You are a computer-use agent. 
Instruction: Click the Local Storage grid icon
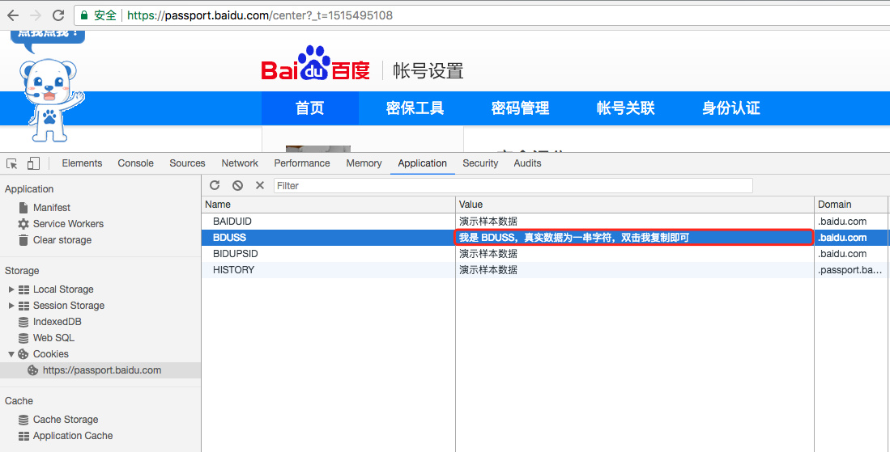pyautogui.click(x=23, y=289)
